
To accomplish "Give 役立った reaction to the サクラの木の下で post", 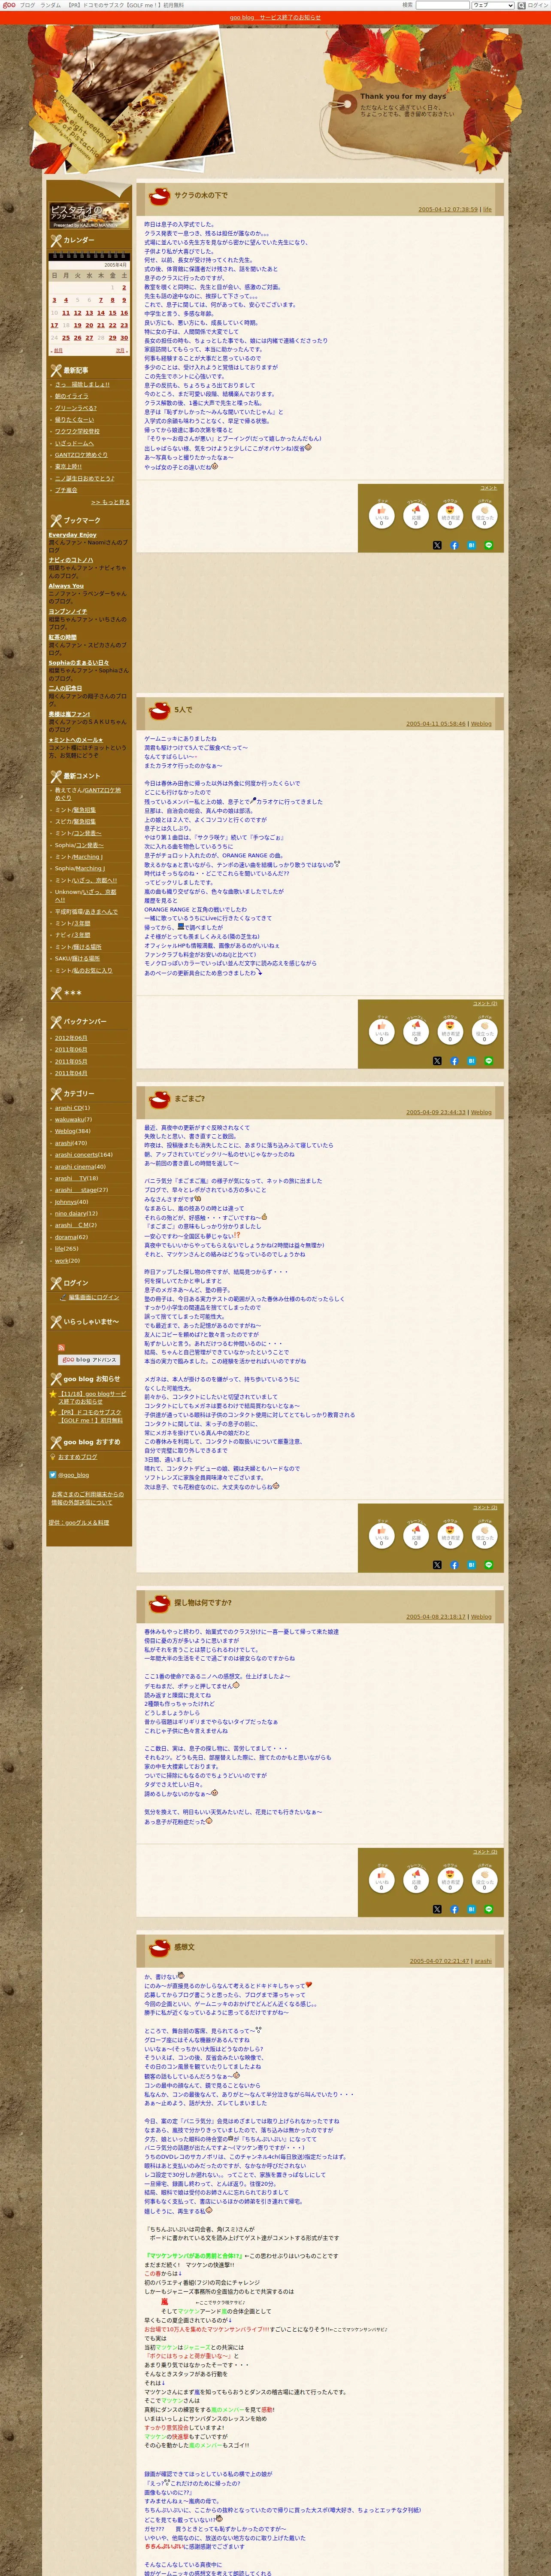I will tap(485, 515).
